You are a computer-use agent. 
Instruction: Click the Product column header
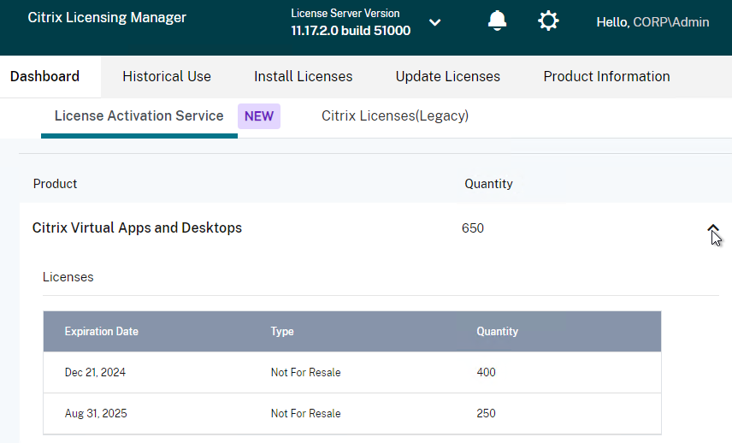pos(55,184)
